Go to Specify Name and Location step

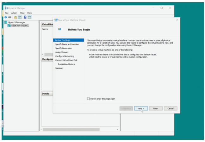pos(67,44)
